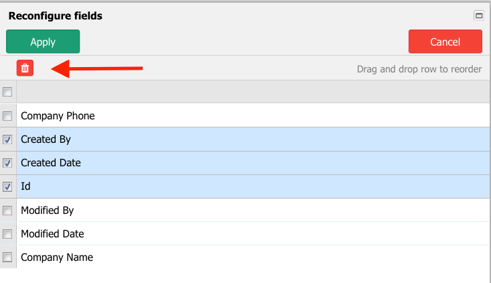Viewport: 491px width, 283px height.
Task: Cancel the reconfigure fields dialog
Action: tap(445, 42)
